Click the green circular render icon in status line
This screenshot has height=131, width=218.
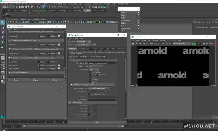[105, 7]
